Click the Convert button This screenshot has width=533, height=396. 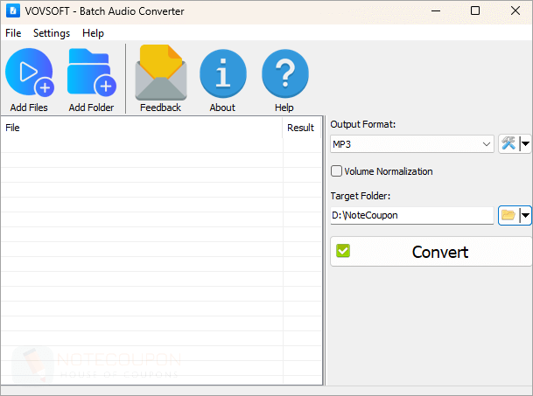pyautogui.click(x=431, y=252)
